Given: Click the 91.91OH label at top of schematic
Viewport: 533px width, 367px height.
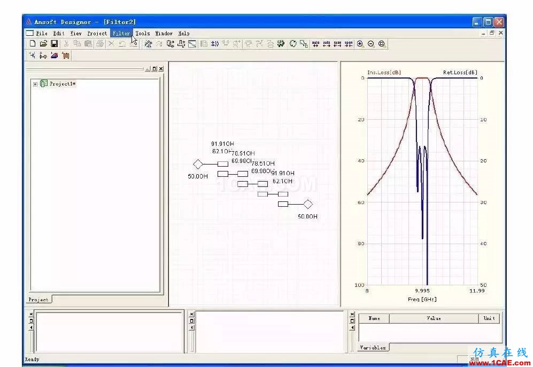Looking at the screenshot, I should tap(222, 144).
